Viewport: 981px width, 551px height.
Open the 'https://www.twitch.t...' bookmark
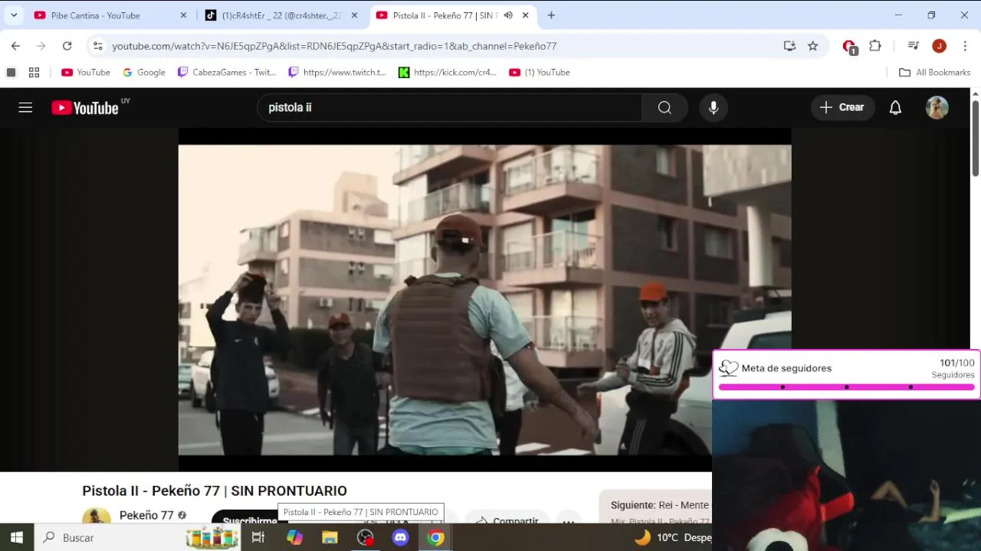coord(337,73)
